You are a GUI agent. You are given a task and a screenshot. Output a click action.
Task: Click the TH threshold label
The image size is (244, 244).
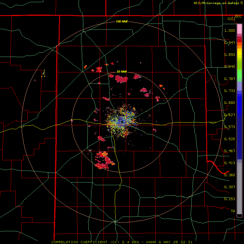click(233, 211)
